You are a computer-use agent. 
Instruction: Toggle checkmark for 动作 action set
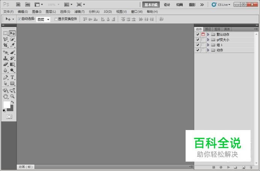coord(198,50)
